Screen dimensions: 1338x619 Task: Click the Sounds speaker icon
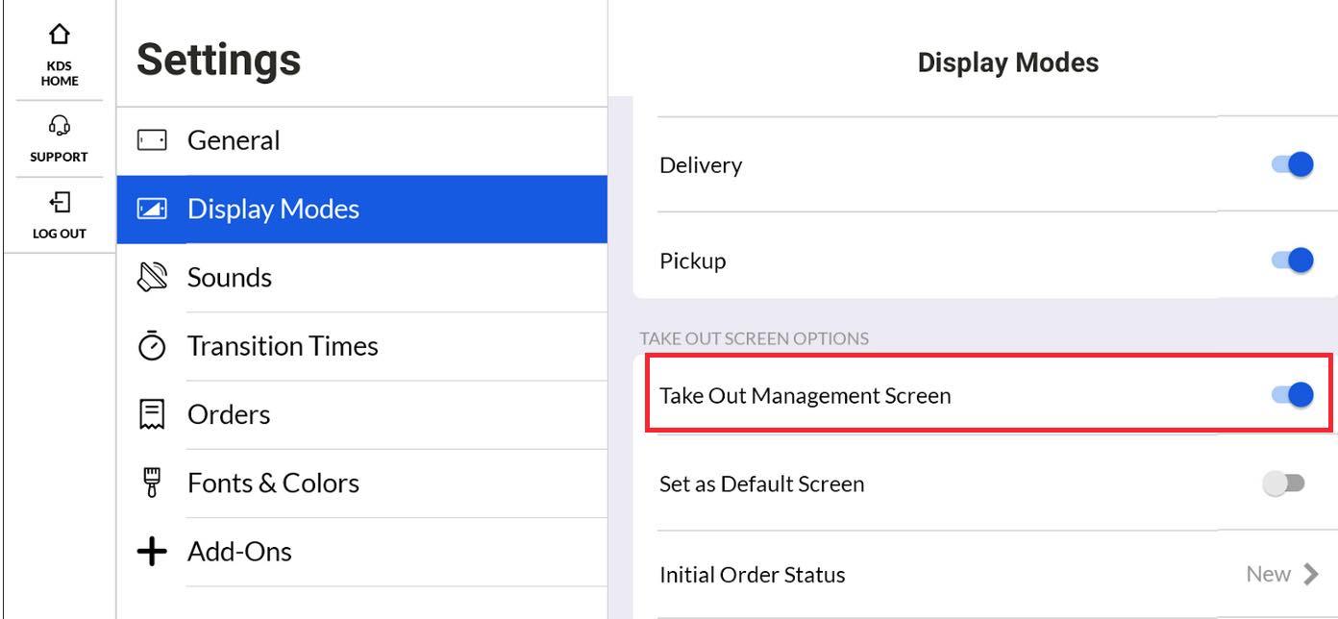[154, 277]
